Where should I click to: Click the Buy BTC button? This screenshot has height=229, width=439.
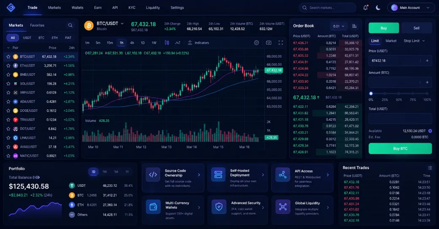click(400, 148)
